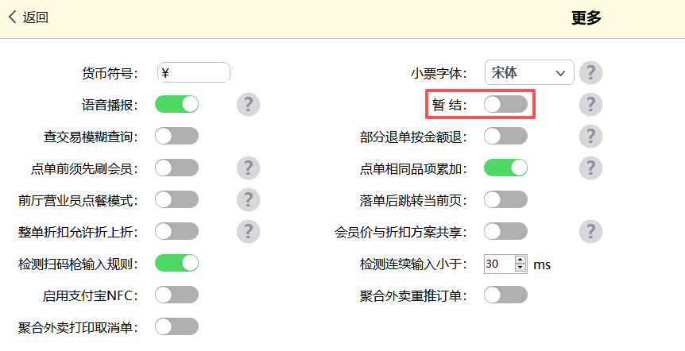Click the help icon beside 小票字体

(x=590, y=73)
